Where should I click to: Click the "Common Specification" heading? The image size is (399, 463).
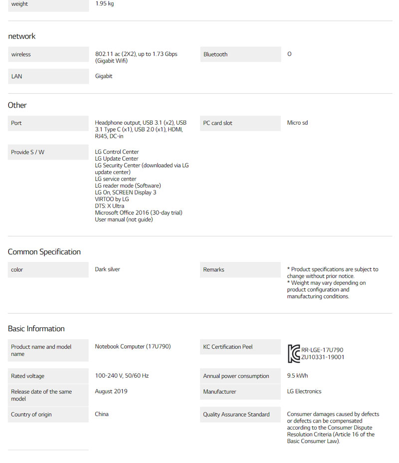point(44,252)
